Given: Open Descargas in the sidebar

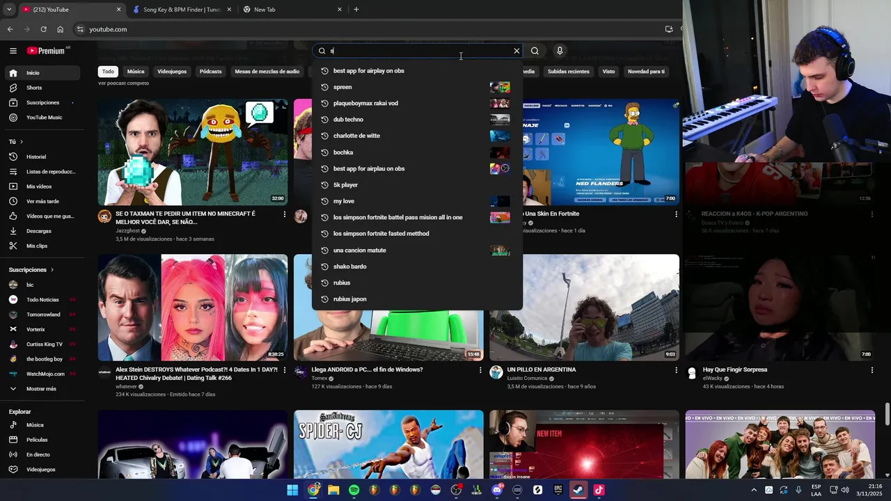Looking at the screenshot, I should 41,231.
